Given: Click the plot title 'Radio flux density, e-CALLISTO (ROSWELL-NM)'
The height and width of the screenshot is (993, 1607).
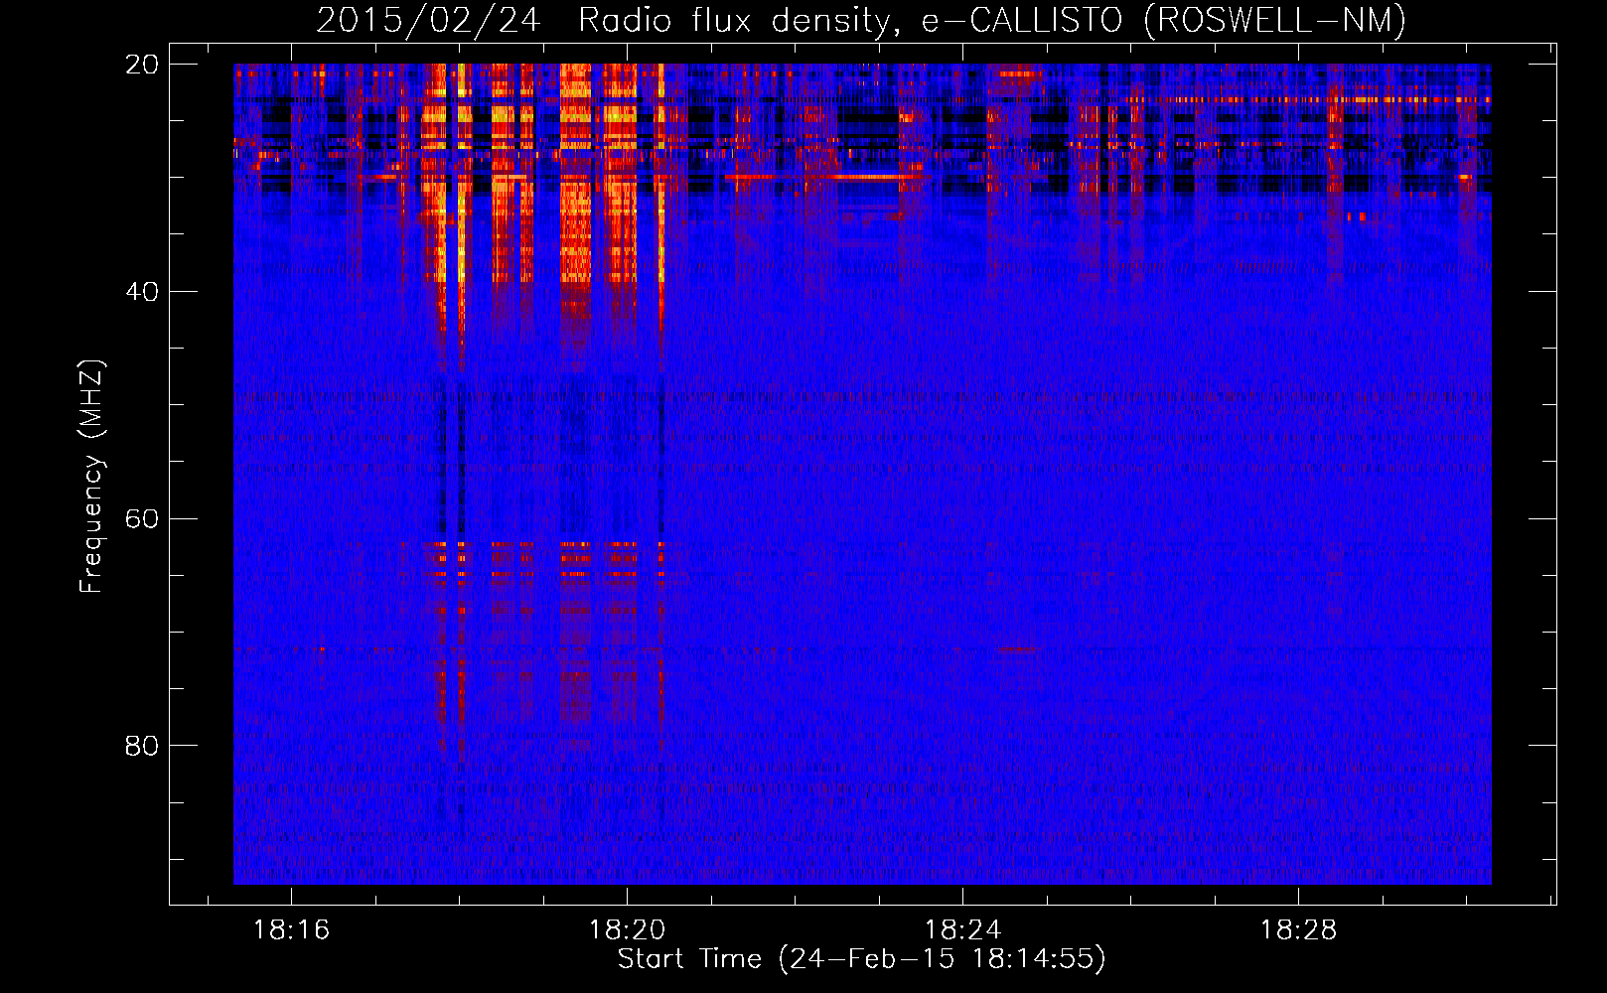Looking at the screenshot, I should (992, 20).
